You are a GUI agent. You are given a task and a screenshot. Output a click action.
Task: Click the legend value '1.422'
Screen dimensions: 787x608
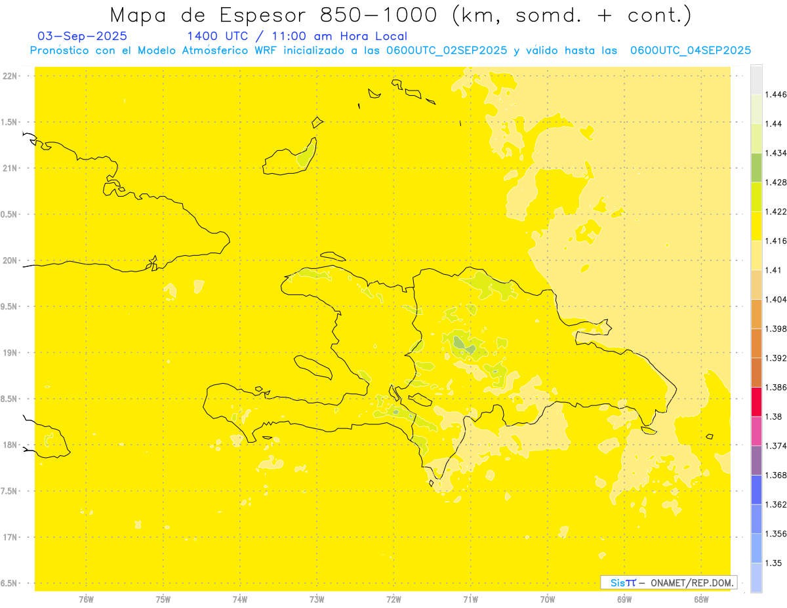[777, 212]
